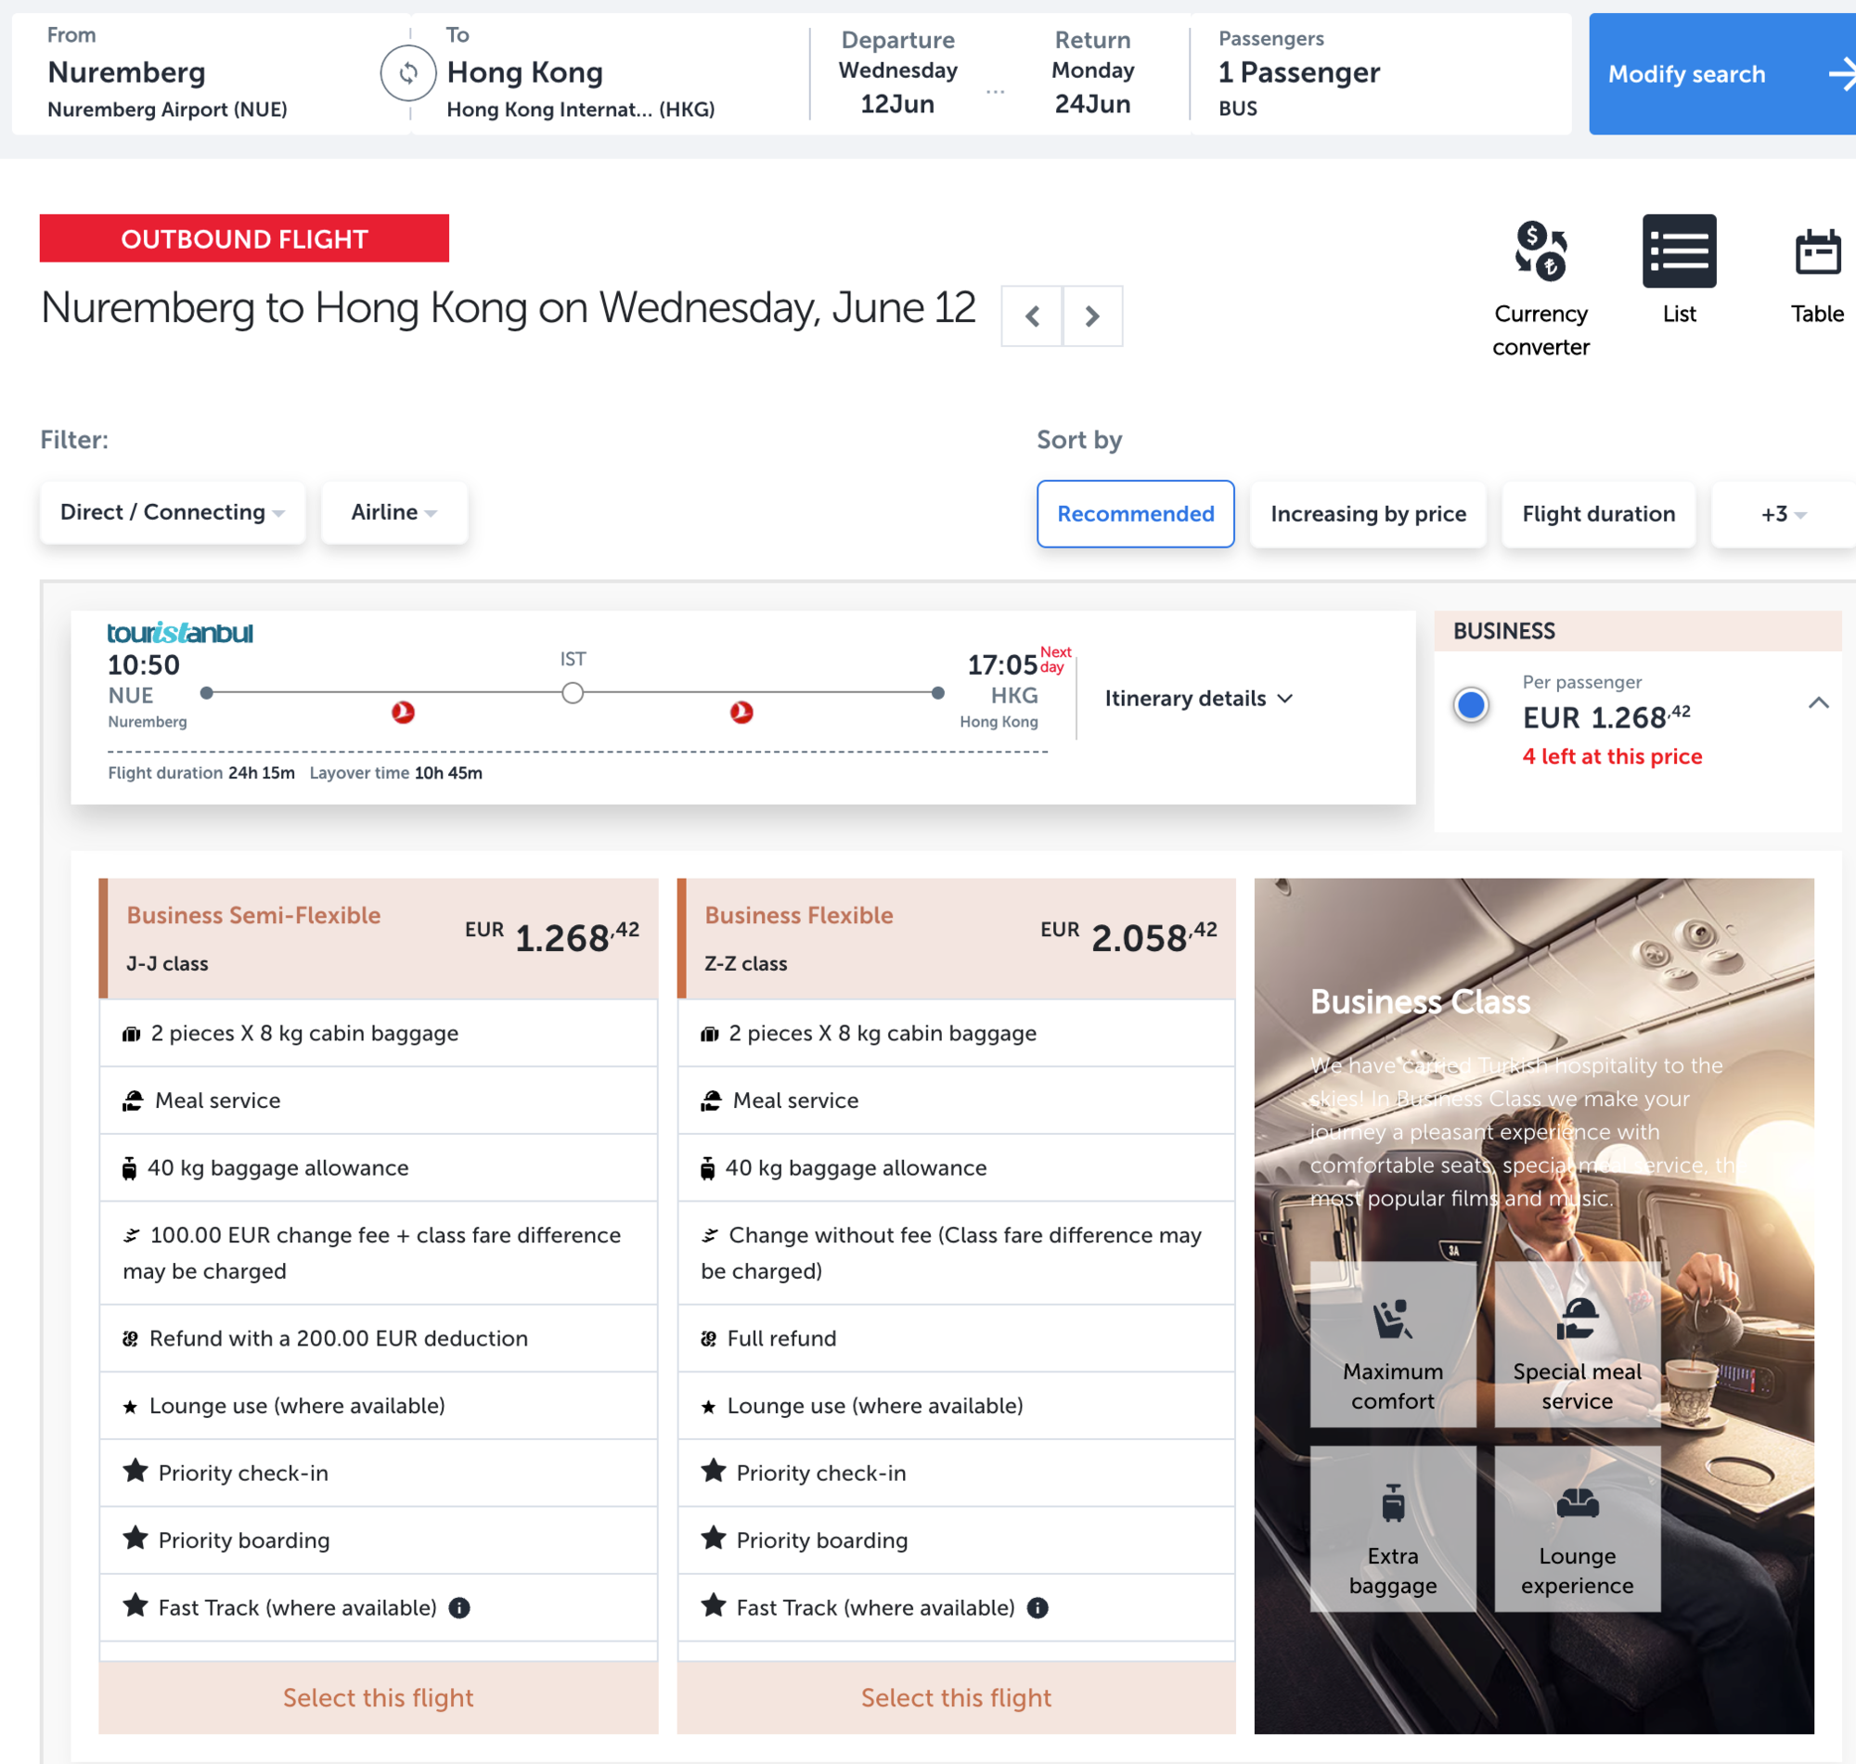This screenshot has width=1856, height=1764.
Task: Sort by Flight duration
Action: coord(1597,514)
